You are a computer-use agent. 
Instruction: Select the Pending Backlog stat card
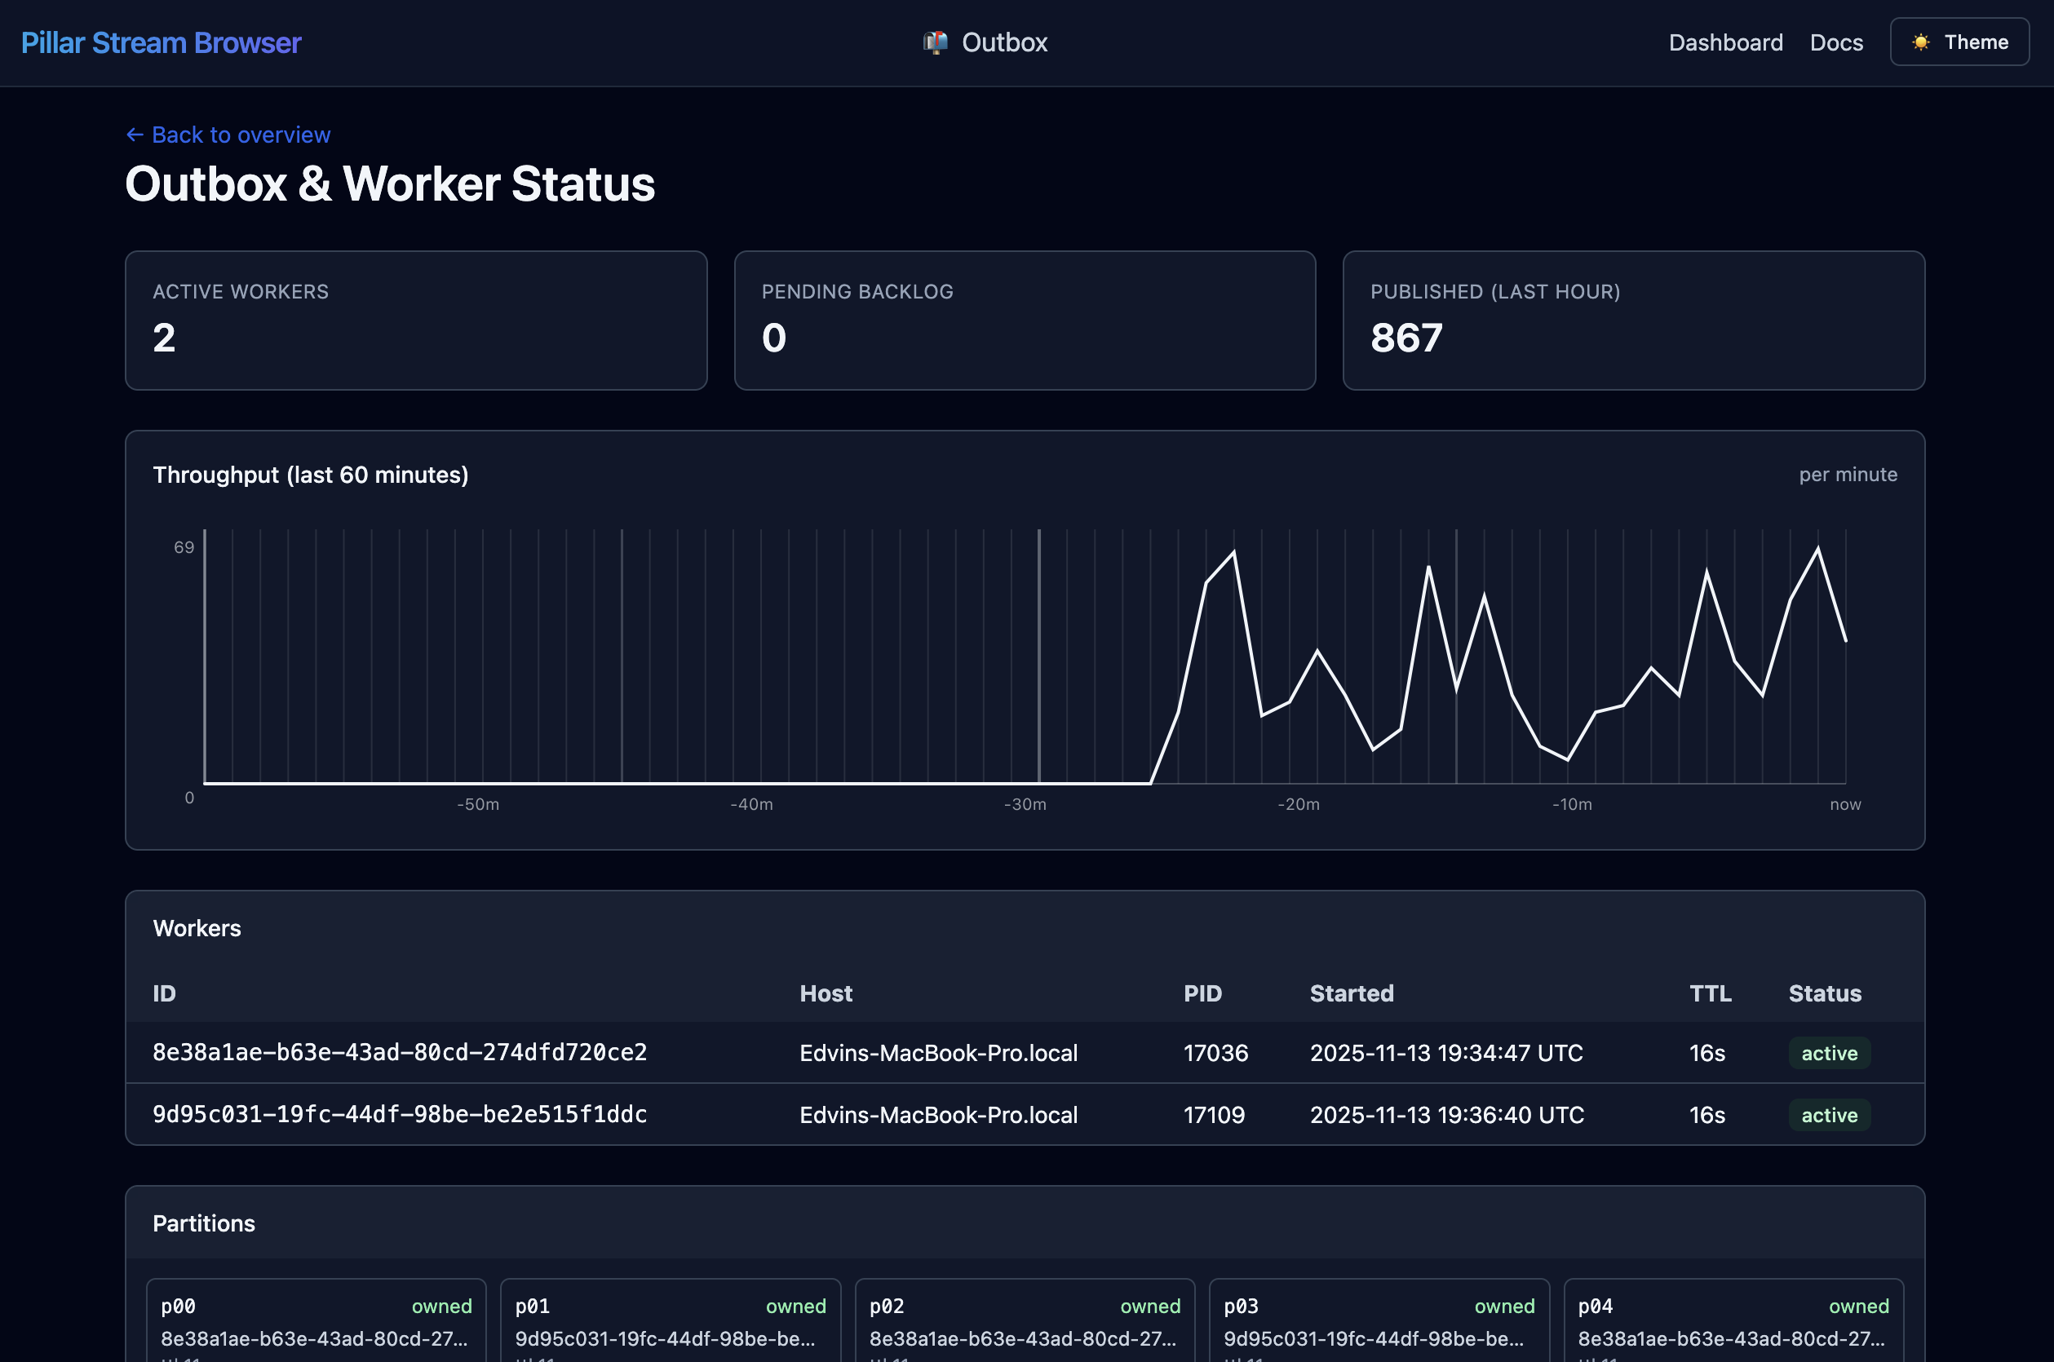1025,321
